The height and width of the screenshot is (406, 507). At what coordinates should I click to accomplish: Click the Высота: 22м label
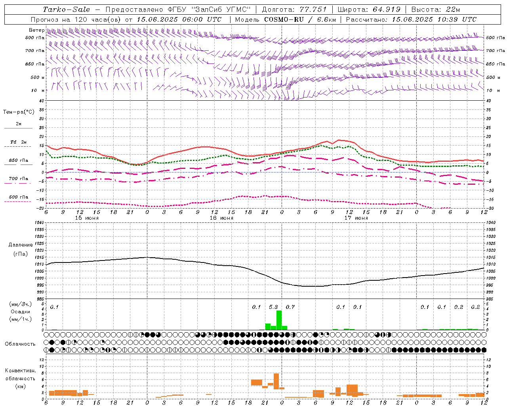436,10
